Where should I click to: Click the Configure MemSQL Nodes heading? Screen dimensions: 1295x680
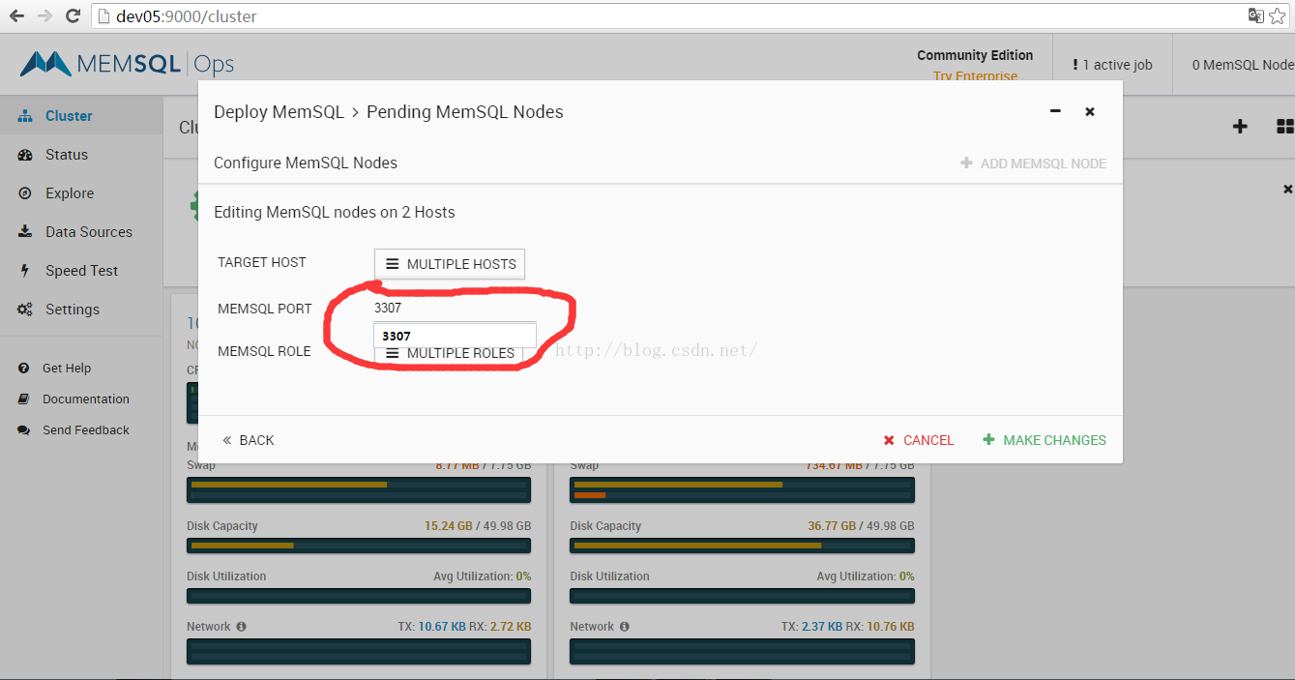pos(306,163)
